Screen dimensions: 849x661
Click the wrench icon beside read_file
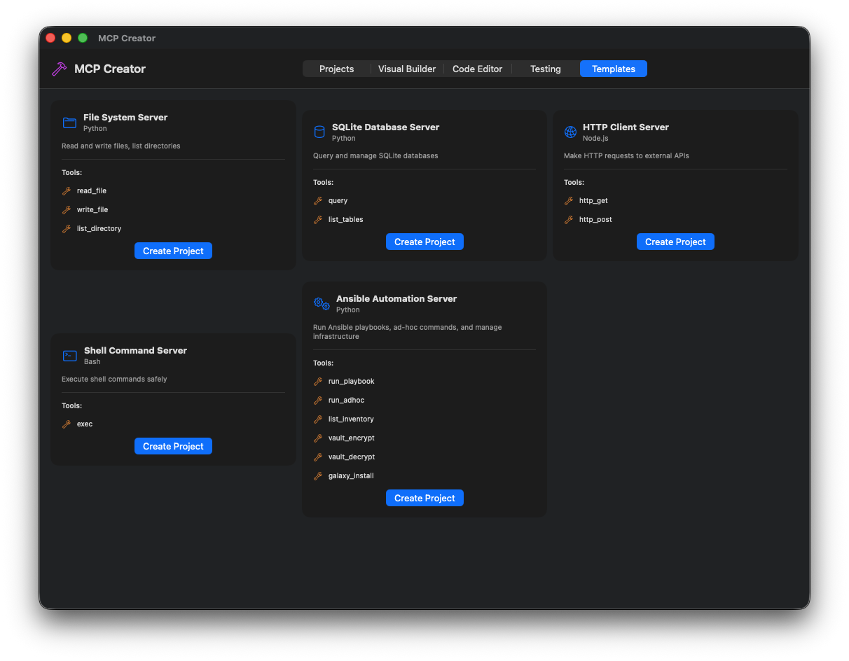pyautogui.click(x=68, y=190)
